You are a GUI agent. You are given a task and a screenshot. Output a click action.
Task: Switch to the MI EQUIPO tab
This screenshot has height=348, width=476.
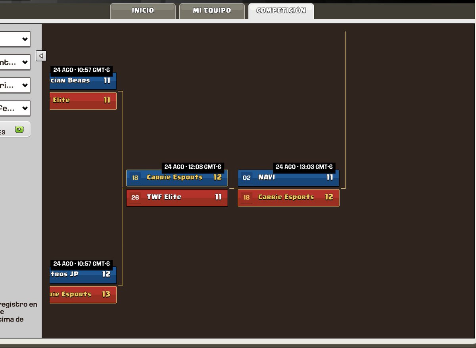(212, 11)
